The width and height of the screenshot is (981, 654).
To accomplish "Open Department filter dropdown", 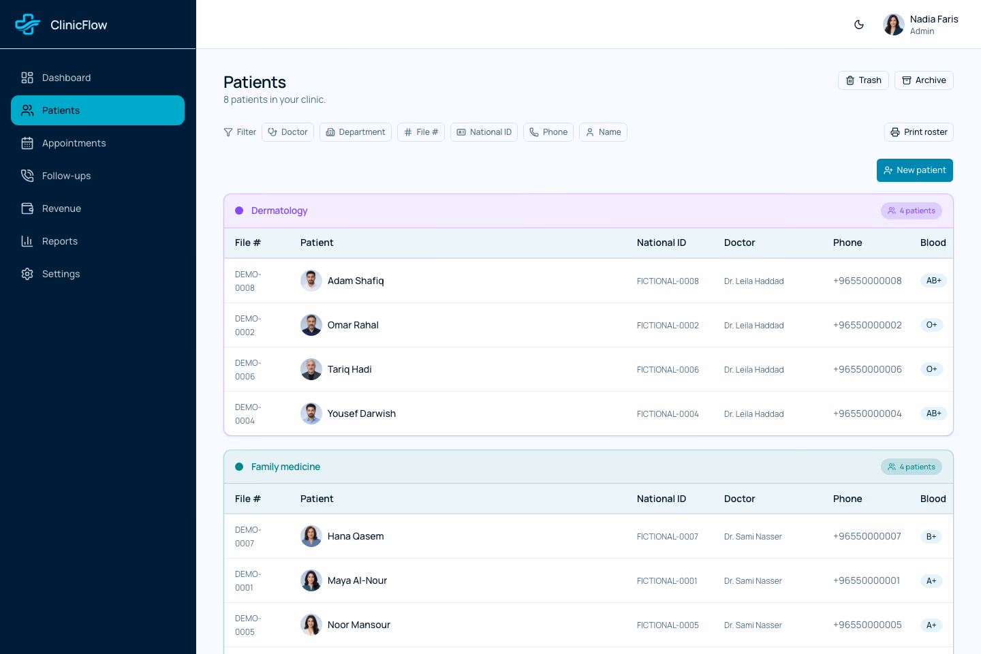I will pyautogui.click(x=356, y=132).
